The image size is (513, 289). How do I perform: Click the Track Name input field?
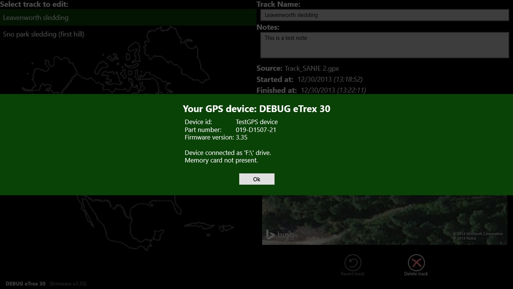[x=384, y=15]
